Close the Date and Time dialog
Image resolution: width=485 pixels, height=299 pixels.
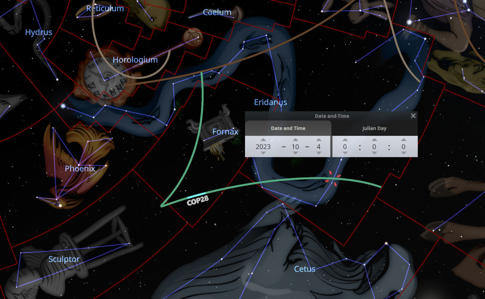413,116
